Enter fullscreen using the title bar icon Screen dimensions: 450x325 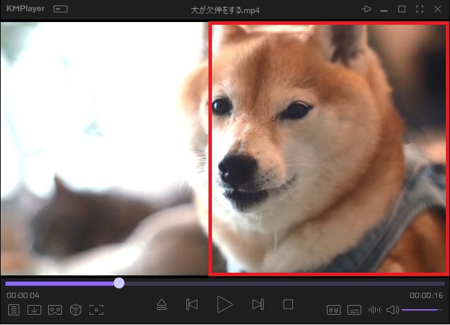[x=420, y=10]
